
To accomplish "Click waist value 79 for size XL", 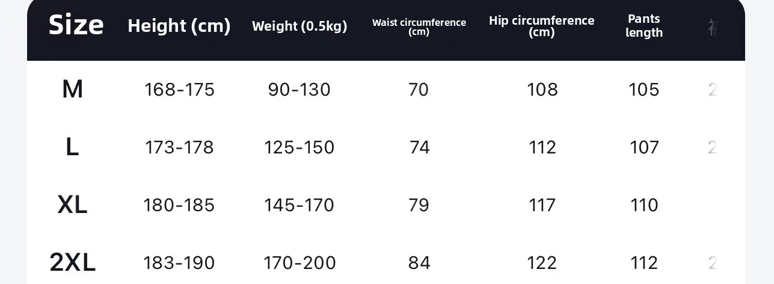I will [419, 205].
